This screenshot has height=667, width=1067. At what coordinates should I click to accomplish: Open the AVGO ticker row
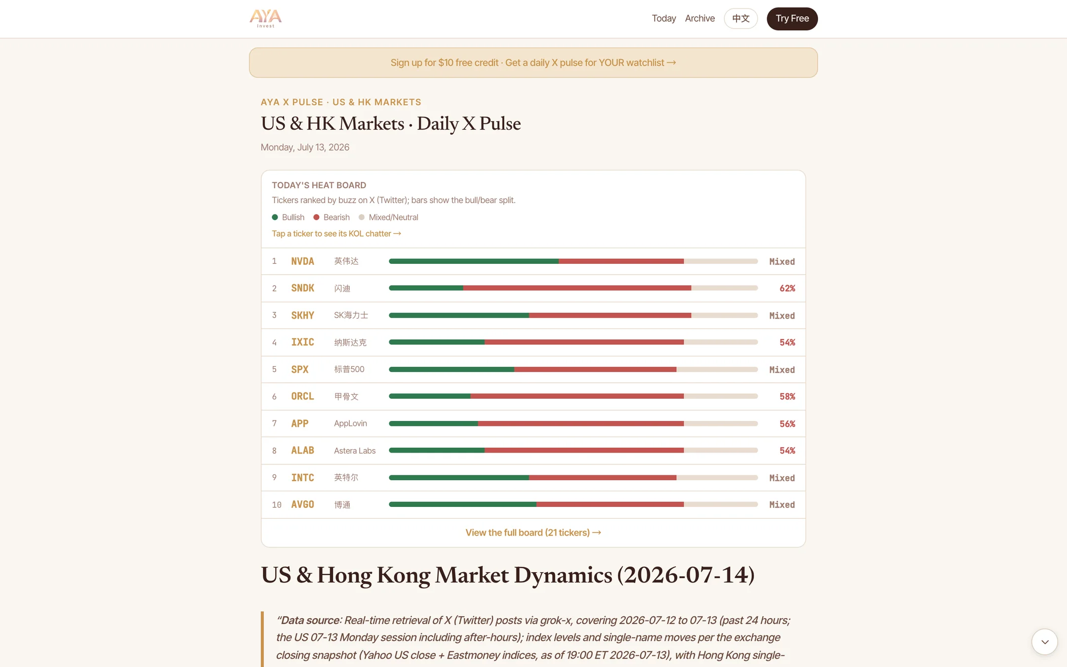pos(533,504)
